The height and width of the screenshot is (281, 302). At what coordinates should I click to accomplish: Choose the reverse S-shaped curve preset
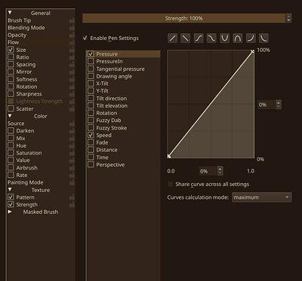coord(211,38)
